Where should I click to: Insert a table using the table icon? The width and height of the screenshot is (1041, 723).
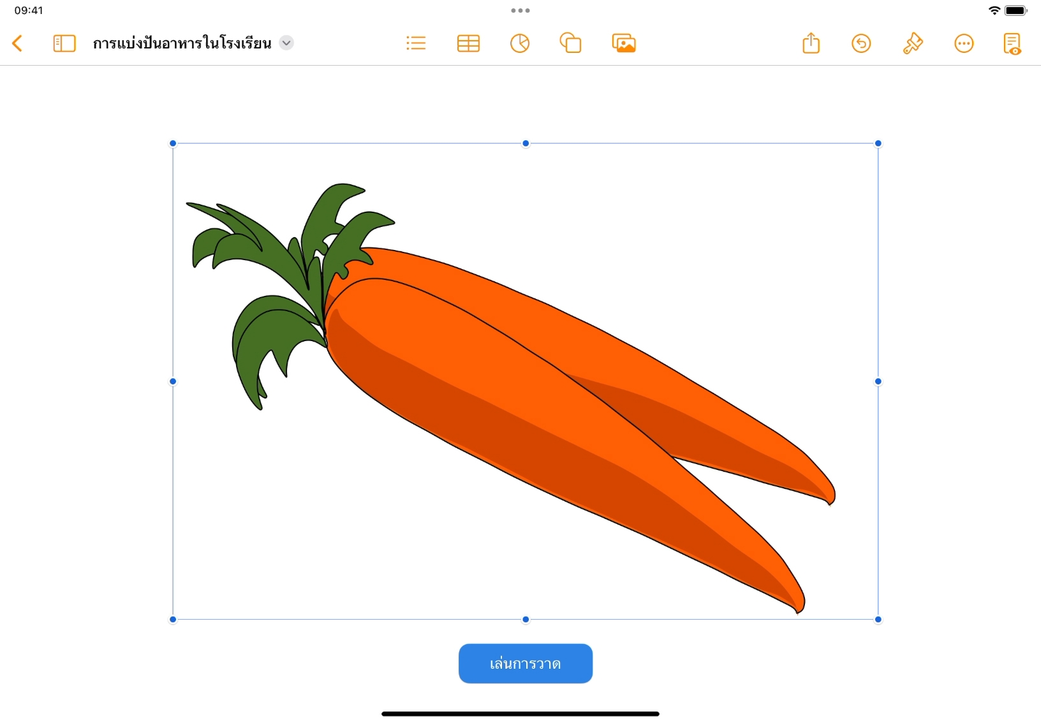[468, 43]
